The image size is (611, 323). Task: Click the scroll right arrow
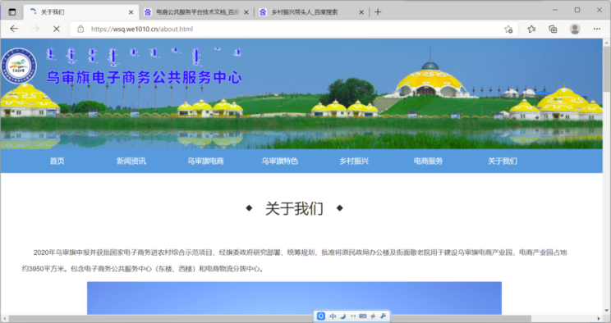point(599,319)
